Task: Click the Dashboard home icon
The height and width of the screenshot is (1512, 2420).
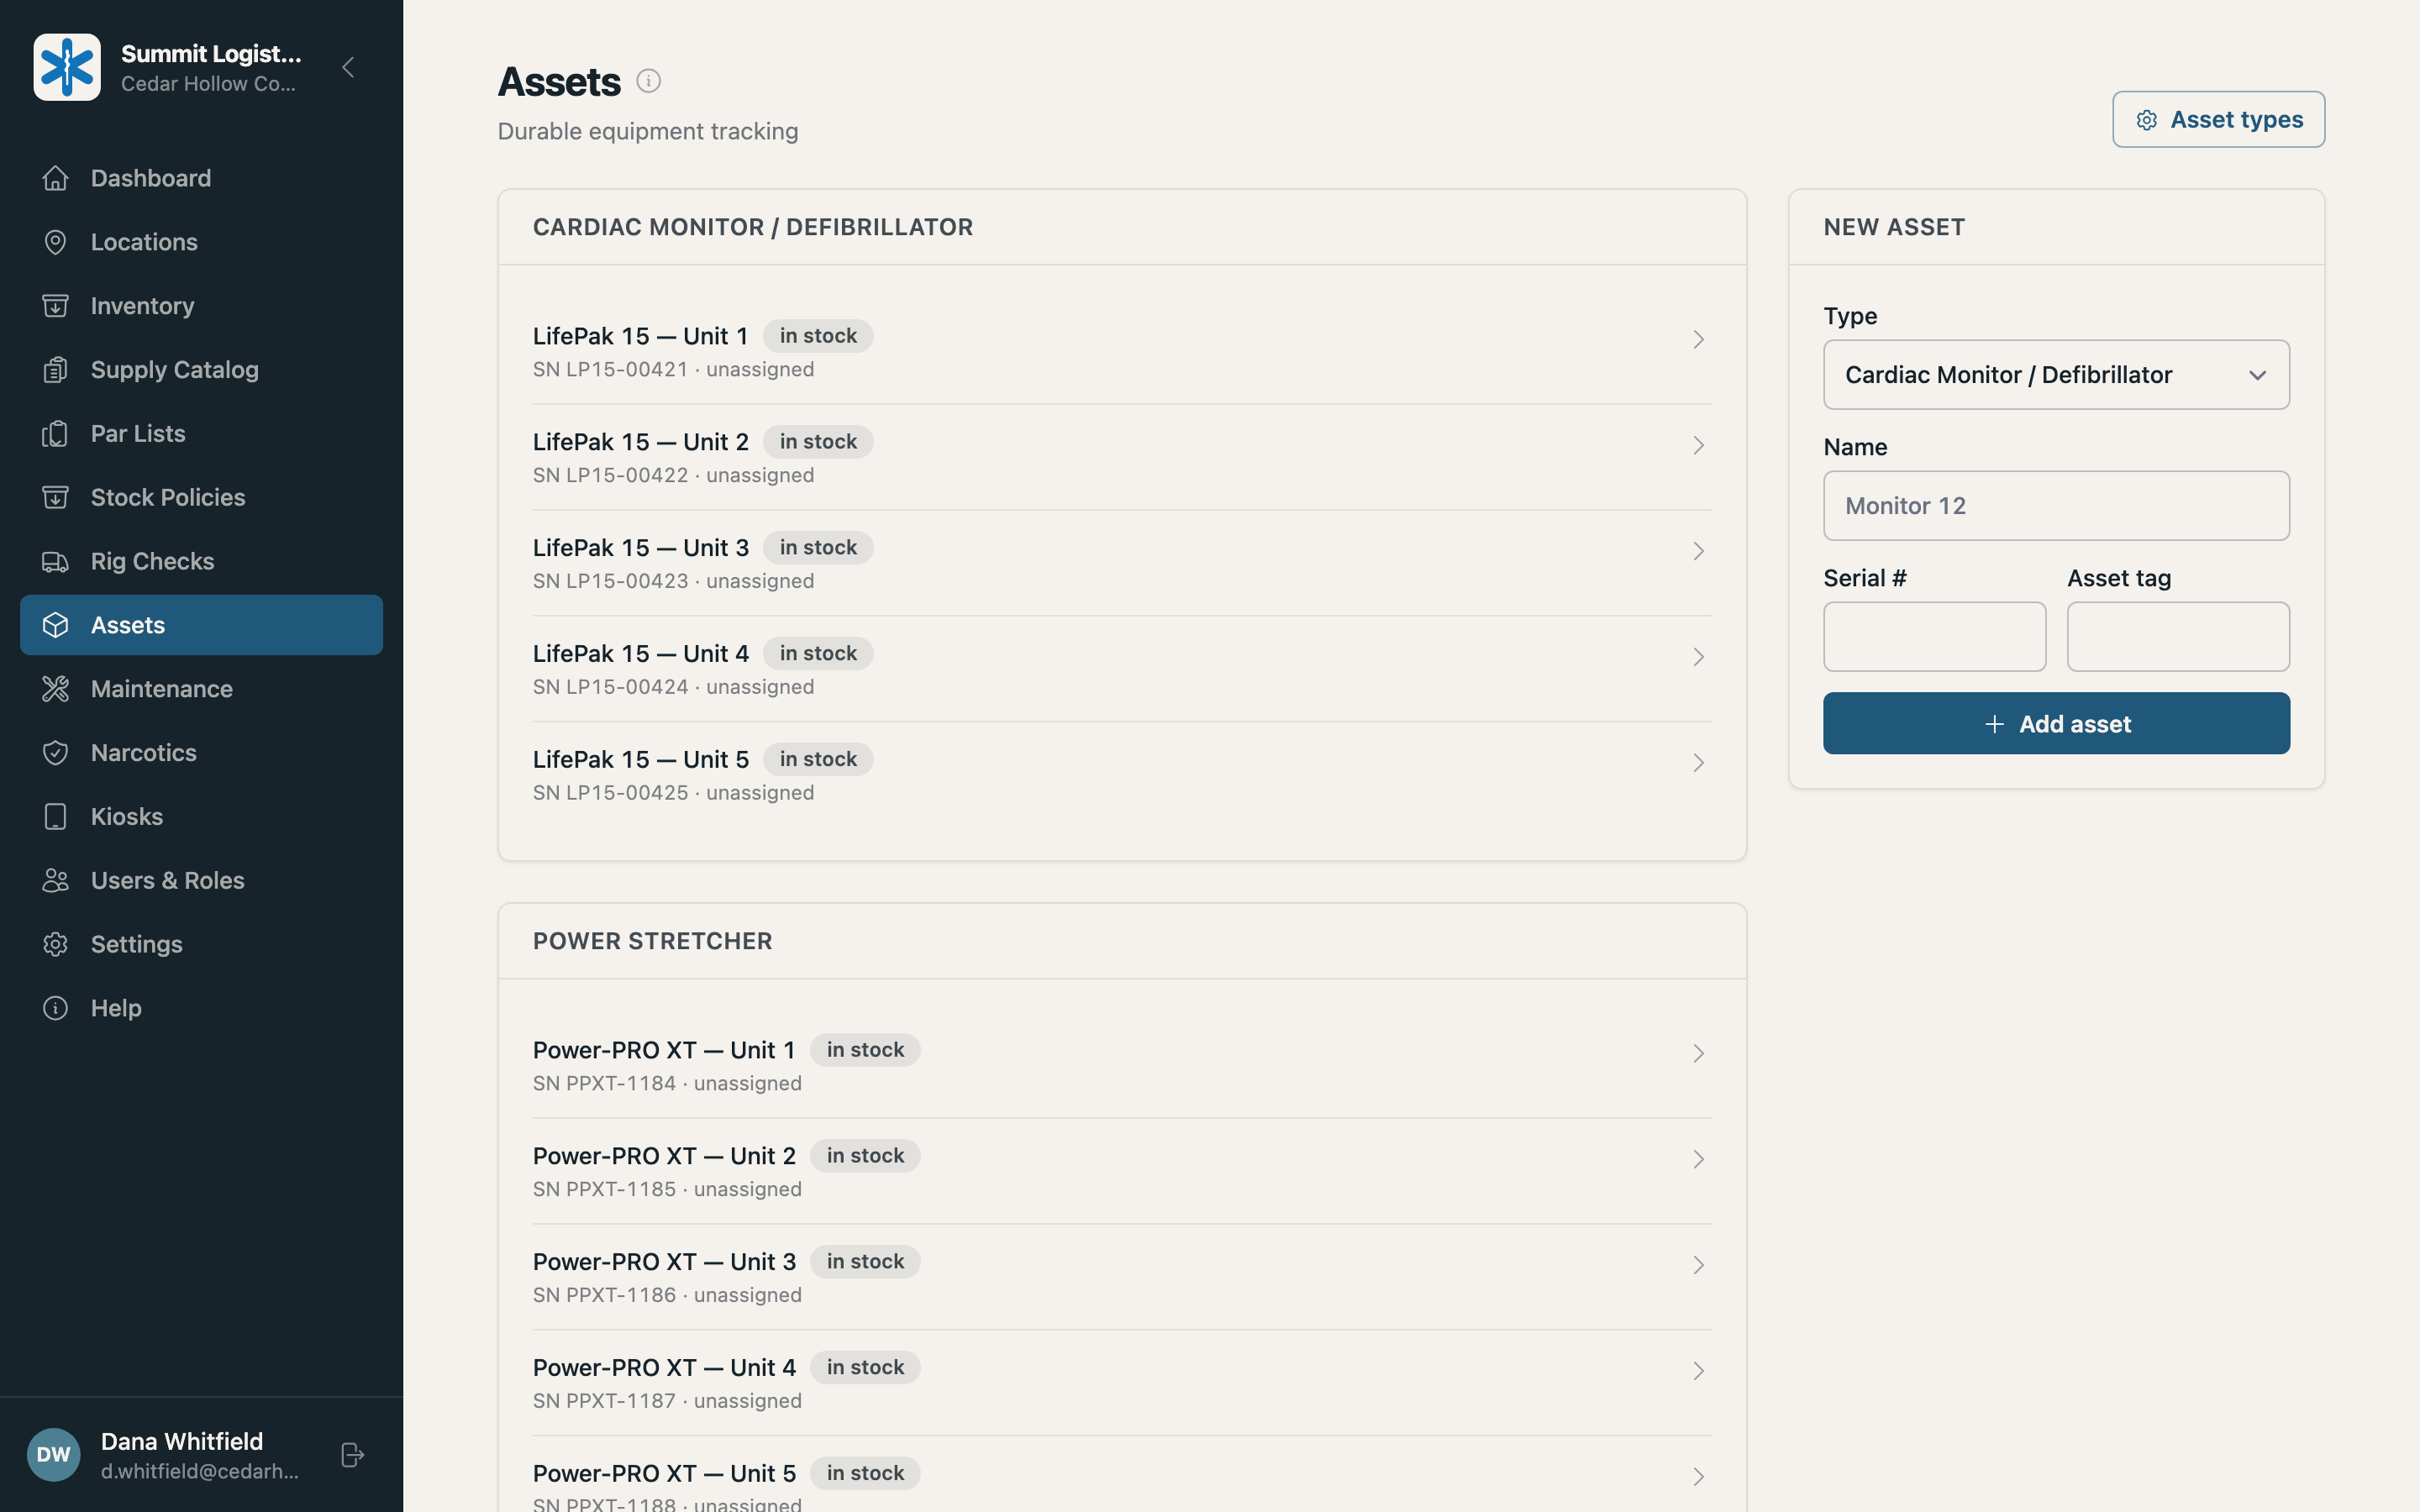Action: point(55,178)
